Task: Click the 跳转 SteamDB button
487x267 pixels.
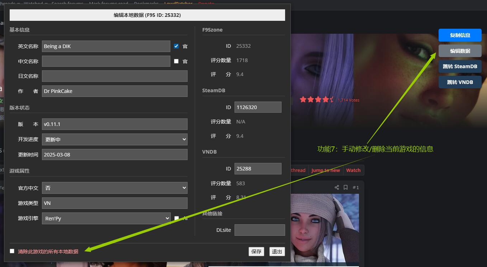Action: [x=460, y=66]
